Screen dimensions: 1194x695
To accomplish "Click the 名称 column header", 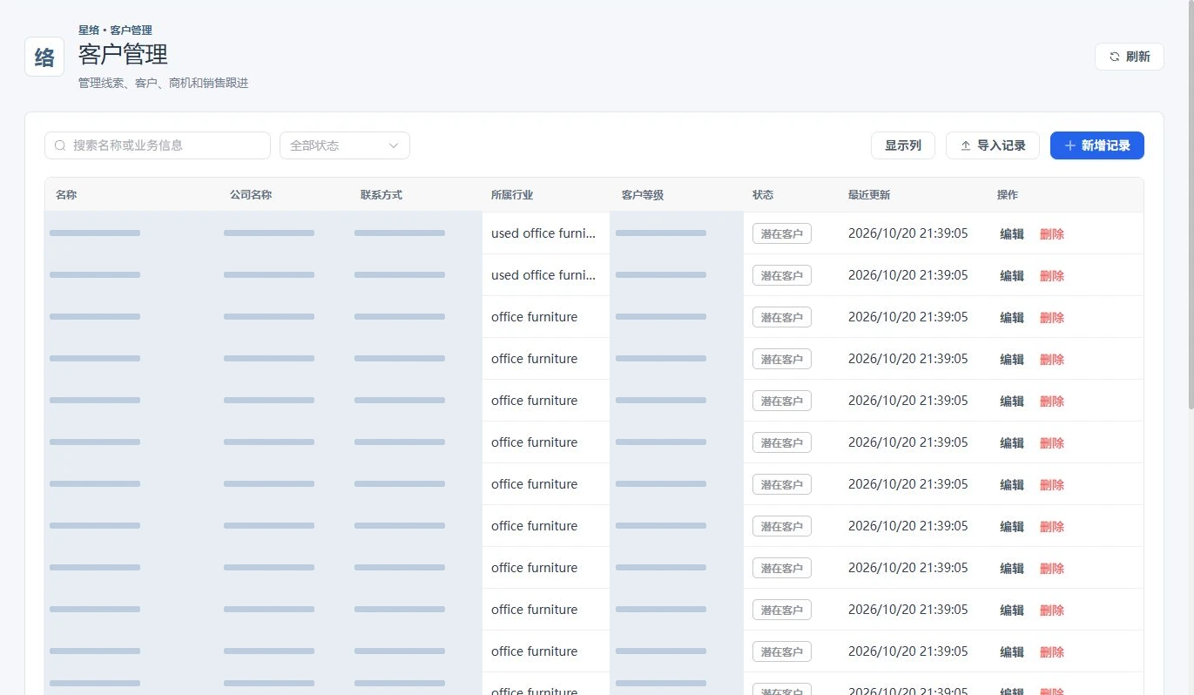I will pos(66,195).
